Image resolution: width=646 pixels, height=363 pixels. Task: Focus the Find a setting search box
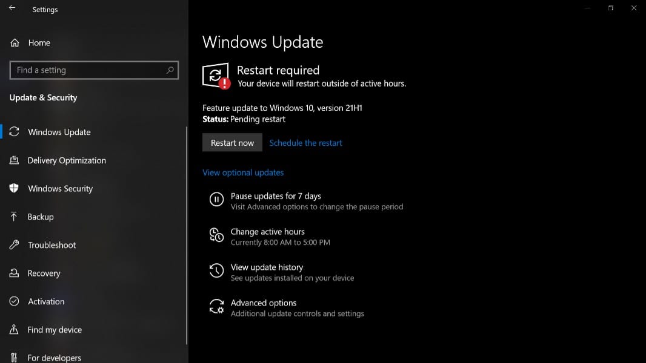pos(94,70)
